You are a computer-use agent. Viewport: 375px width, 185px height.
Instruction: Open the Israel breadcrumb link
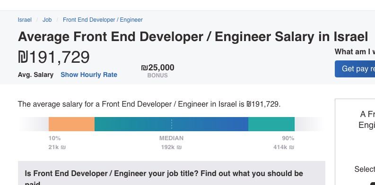tap(25, 20)
